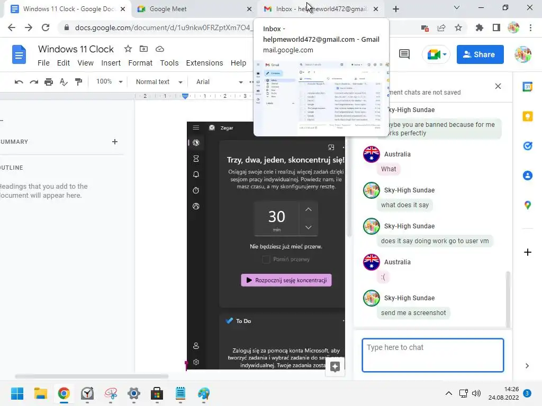The width and height of the screenshot is (542, 406).
Task: Bookmark this page with the star icon
Action: click(x=458, y=27)
